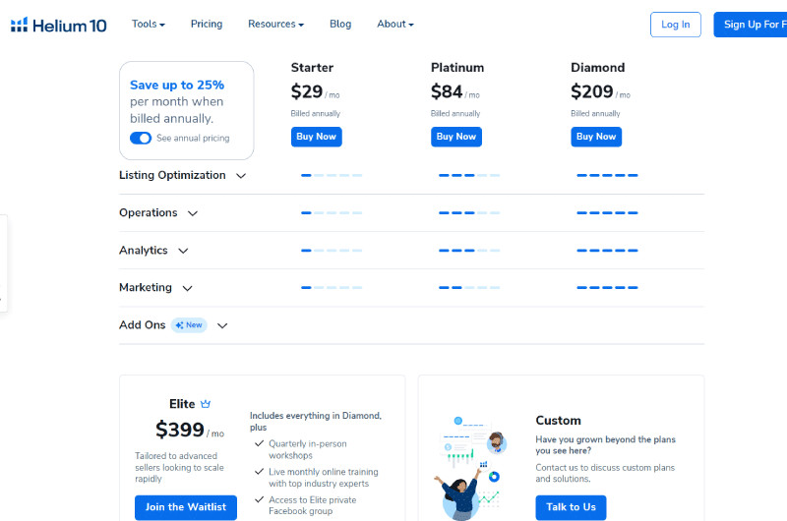Toggle the See annual pricing switch

(x=141, y=138)
